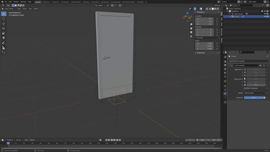Expand the Properties panel in sidebar

(196, 53)
